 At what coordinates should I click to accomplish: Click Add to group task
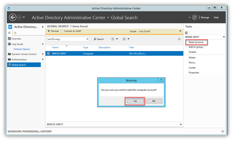point(196,47)
